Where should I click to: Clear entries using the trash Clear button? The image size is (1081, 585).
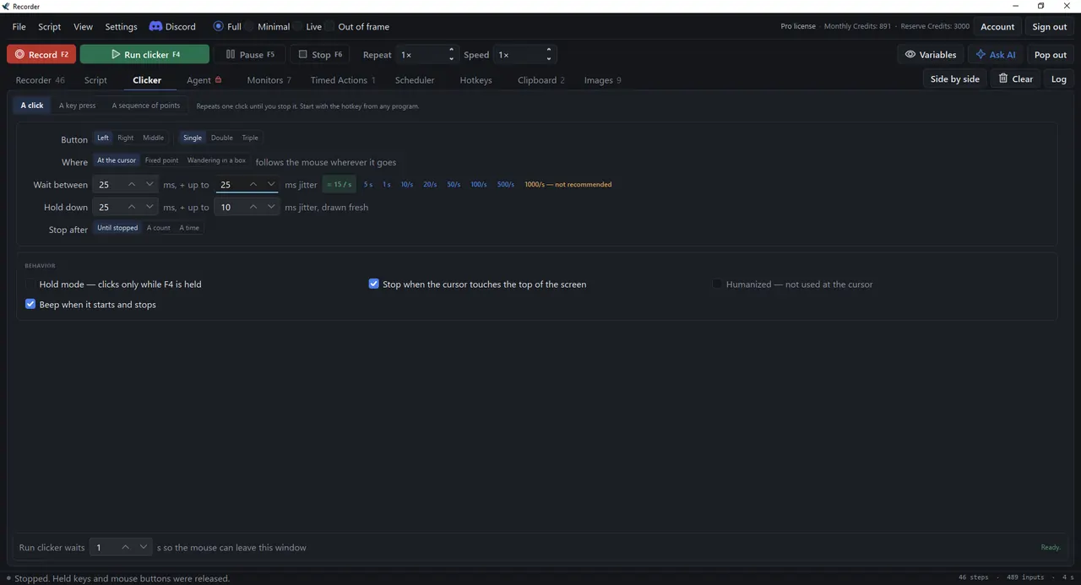(x=1015, y=79)
